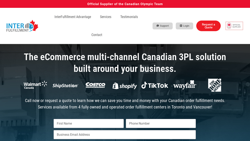Click the Request a Quote button
250x141 pixels.
pos(208,26)
